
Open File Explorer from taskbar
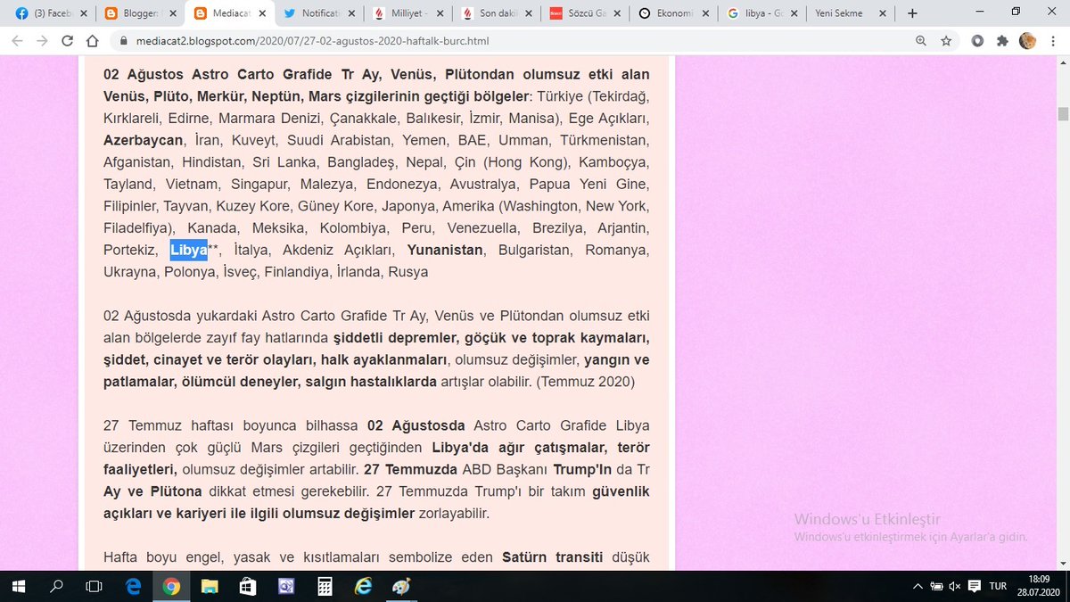(210, 586)
